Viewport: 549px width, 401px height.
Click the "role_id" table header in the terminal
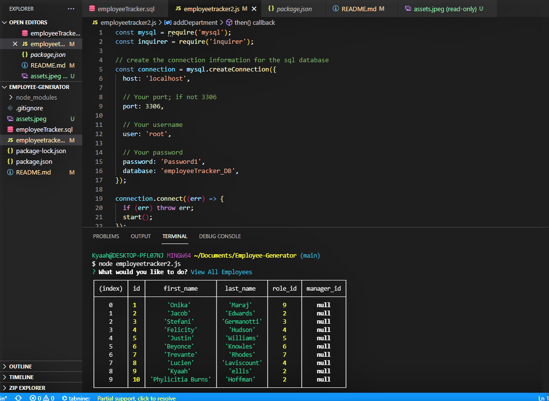click(x=284, y=288)
